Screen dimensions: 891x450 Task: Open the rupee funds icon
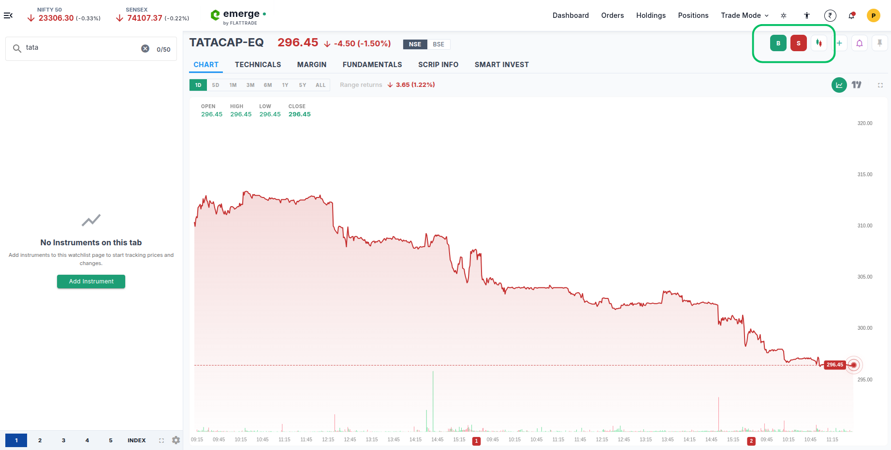pos(830,15)
